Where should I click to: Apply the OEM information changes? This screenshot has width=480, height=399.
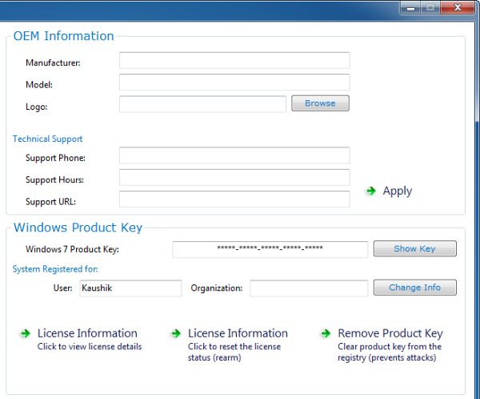398,191
